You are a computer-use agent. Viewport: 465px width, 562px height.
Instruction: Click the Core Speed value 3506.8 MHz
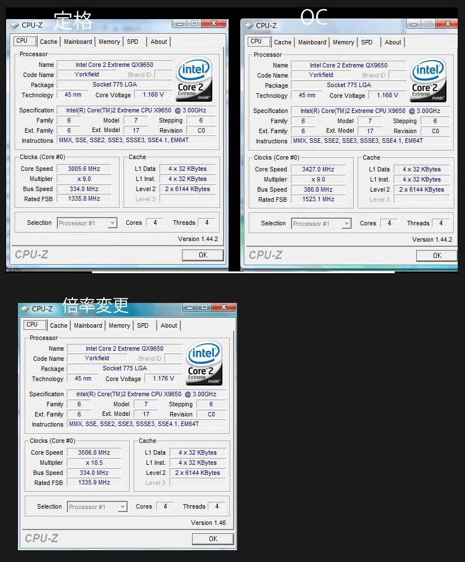(x=94, y=452)
